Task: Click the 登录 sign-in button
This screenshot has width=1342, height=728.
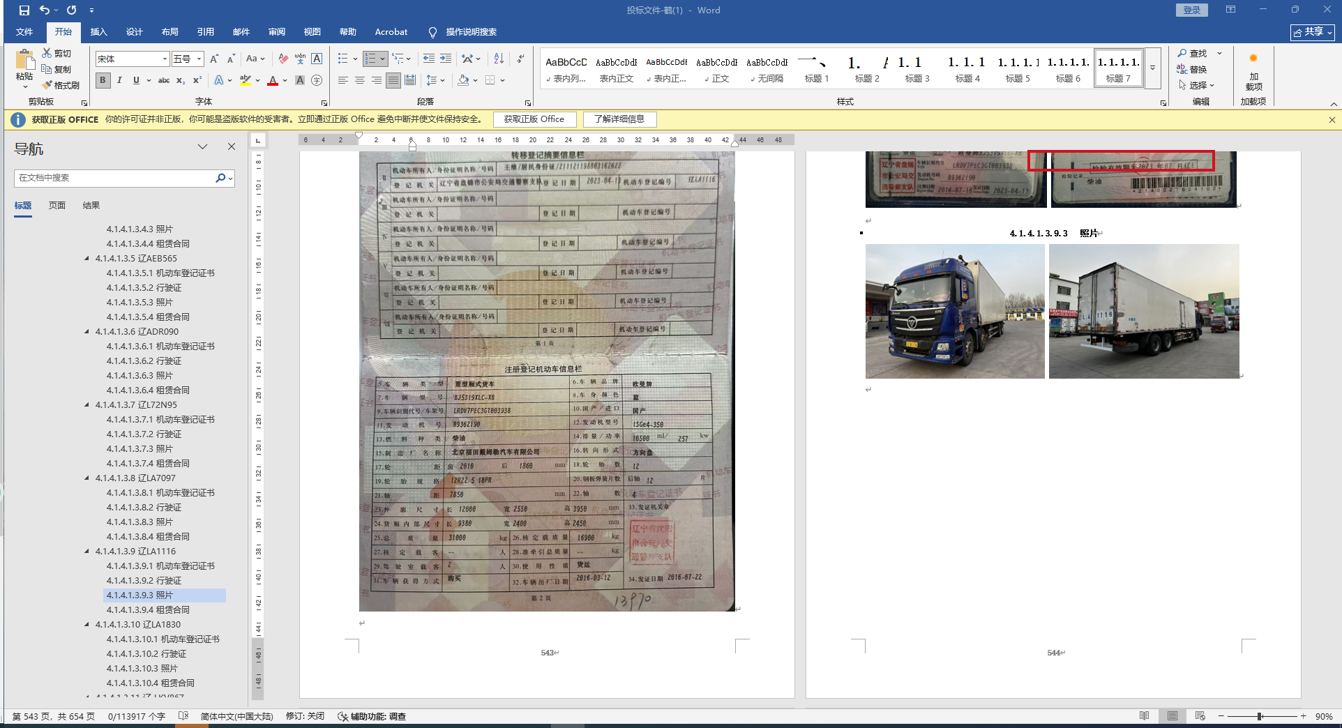Action: point(1192,10)
